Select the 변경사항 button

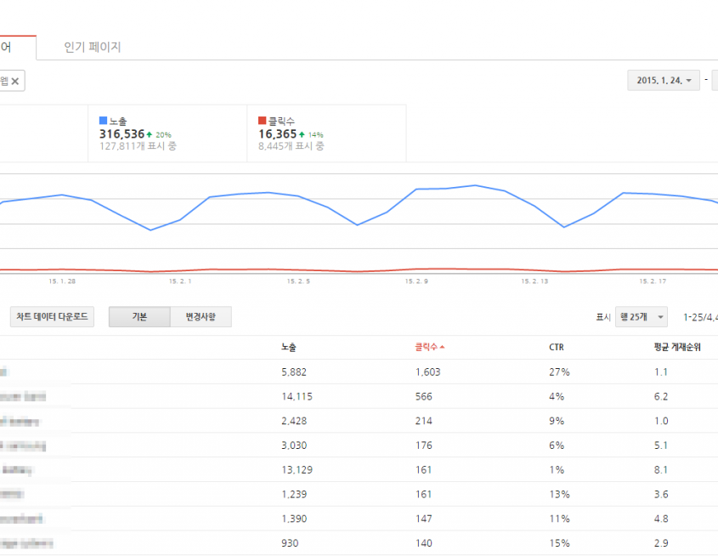point(201,316)
